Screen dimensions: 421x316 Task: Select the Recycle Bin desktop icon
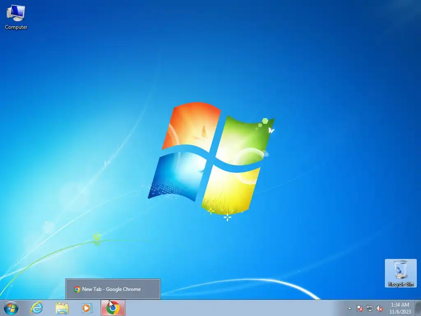[400, 273]
